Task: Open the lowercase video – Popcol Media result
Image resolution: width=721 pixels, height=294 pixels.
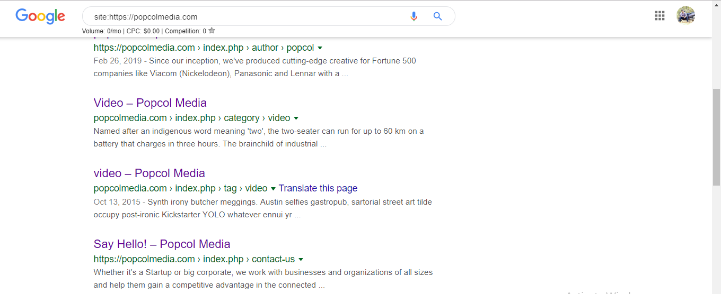Action: click(150, 173)
